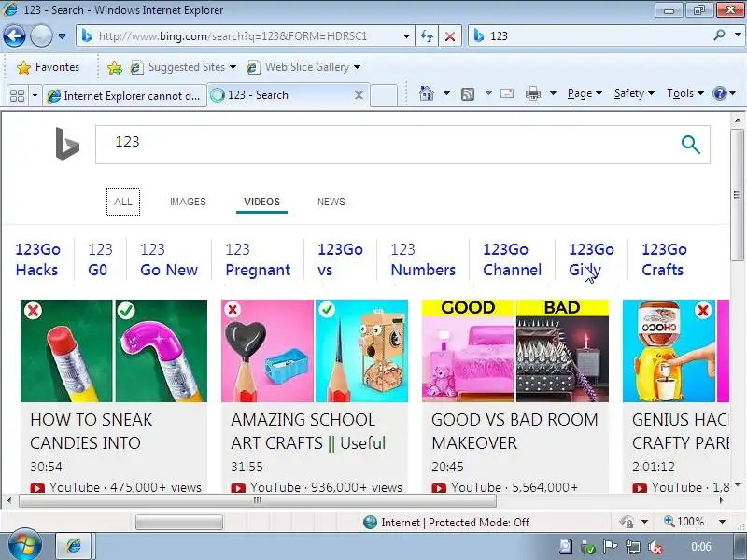
Task: Click the magnifier icon in the toolbar search box
Action: click(x=719, y=35)
